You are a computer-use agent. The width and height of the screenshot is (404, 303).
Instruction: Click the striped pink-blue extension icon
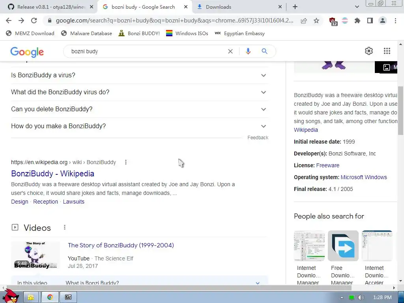345,21
